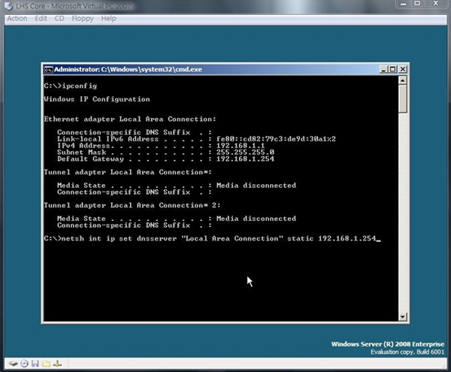The height and width of the screenshot is (372, 451).
Task: Open the Action menu
Action: [x=17, y=18]
